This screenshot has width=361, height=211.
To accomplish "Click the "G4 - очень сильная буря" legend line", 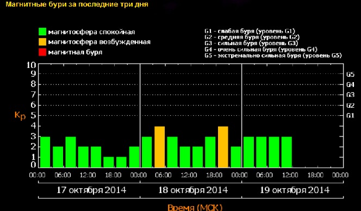I will point(261,49).
